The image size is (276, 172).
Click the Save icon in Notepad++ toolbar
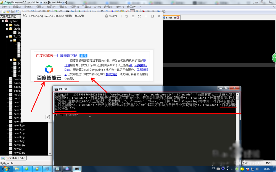[x=13, y=11]
